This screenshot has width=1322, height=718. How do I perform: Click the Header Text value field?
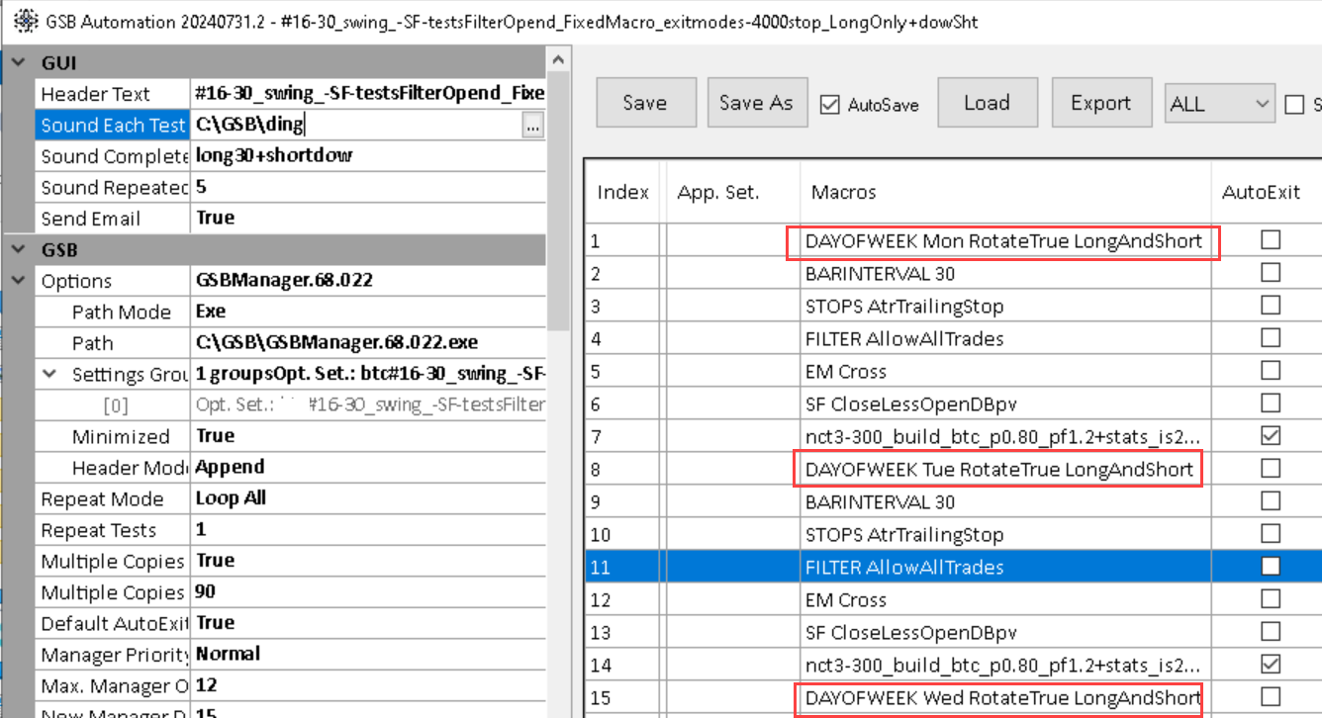[x=368, y=94]
